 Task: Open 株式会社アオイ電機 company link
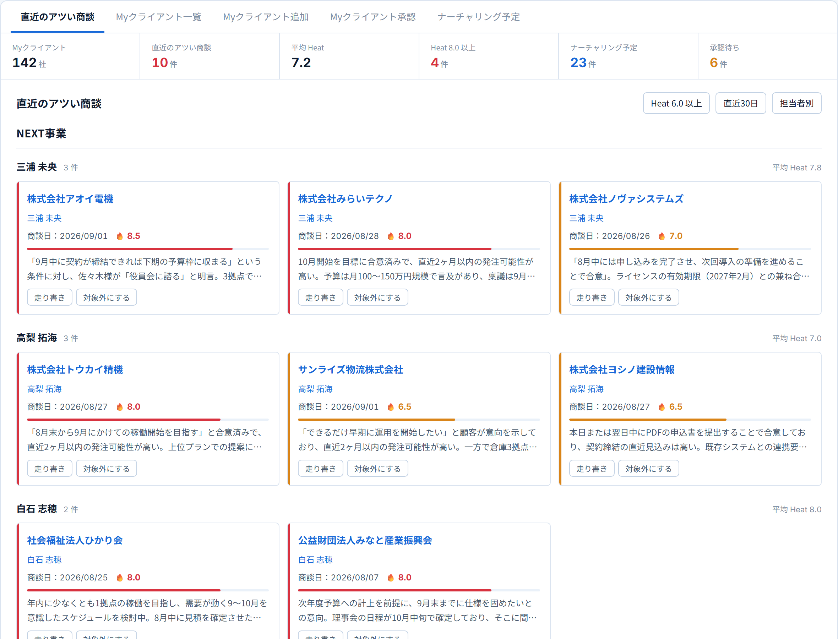click(70, 199)
